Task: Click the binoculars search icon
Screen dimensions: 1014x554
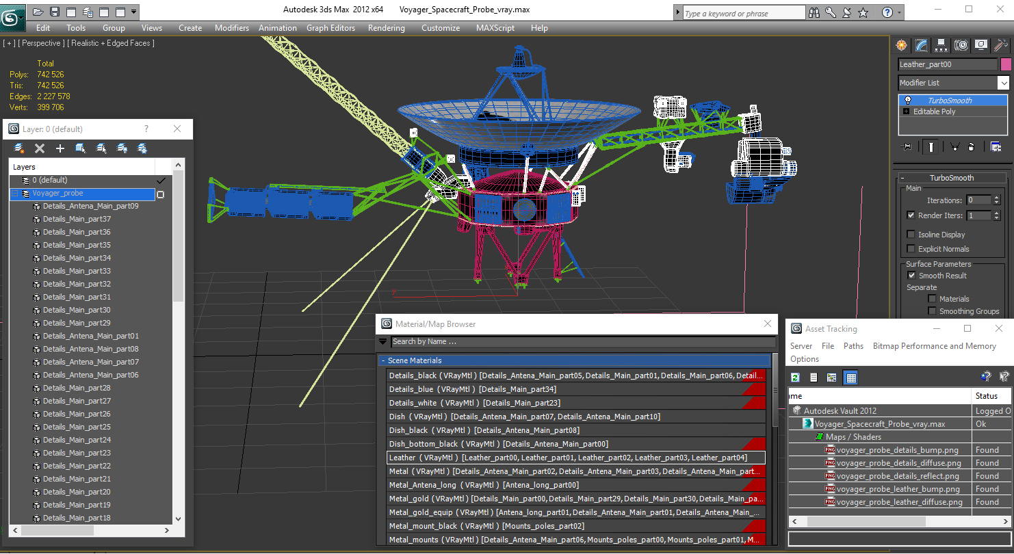Action: 814,12
